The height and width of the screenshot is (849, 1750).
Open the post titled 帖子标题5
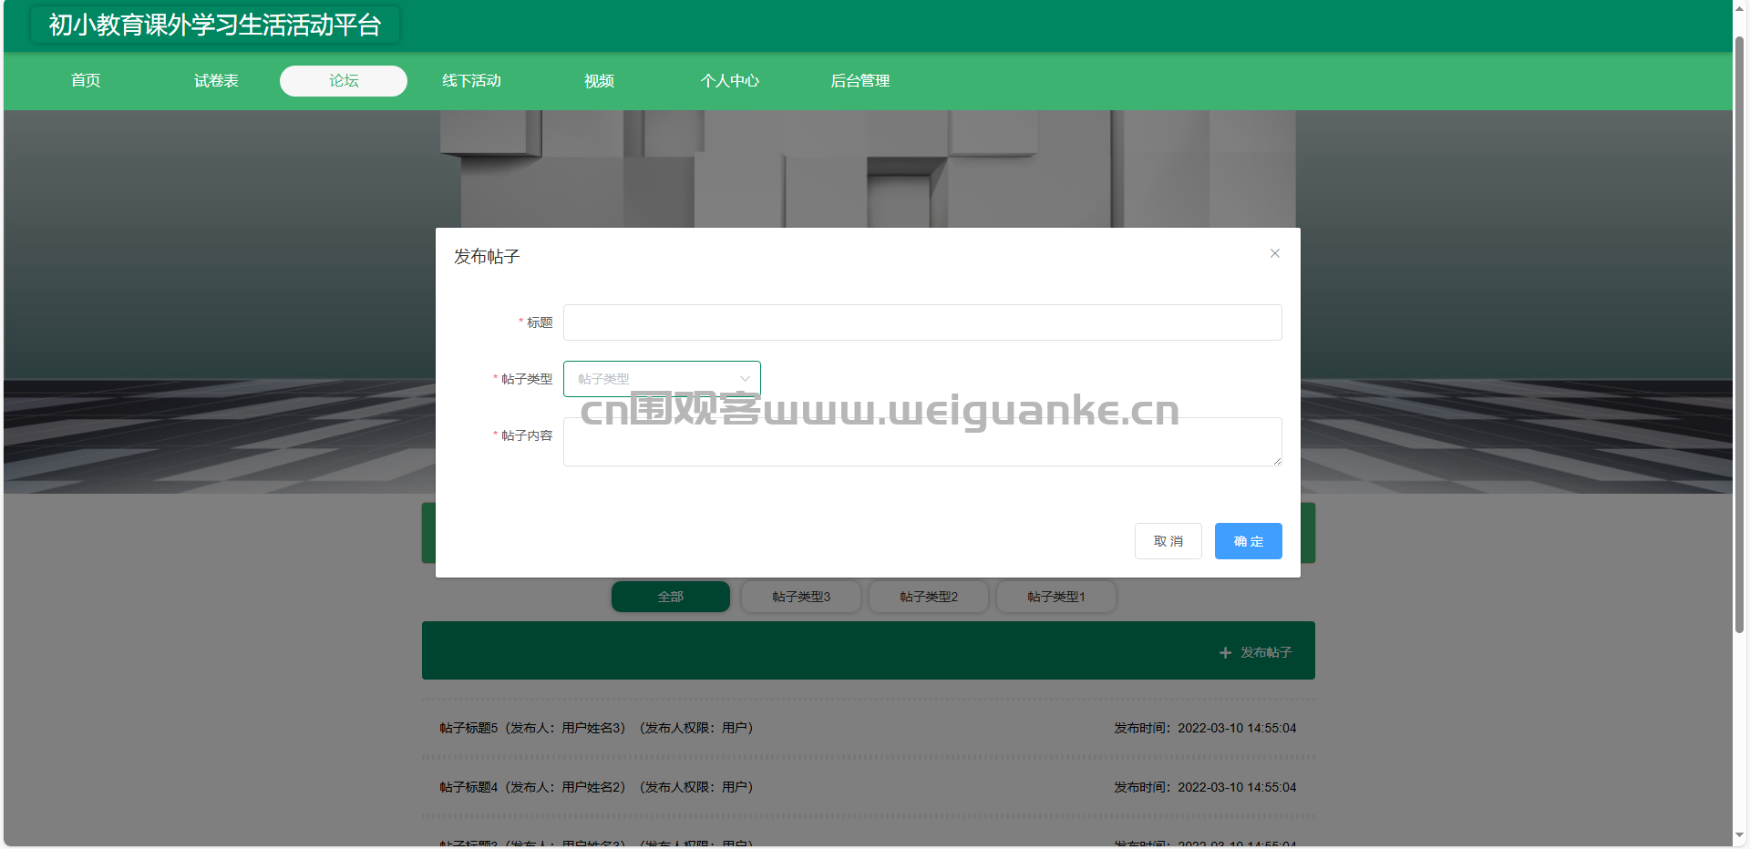597,728
